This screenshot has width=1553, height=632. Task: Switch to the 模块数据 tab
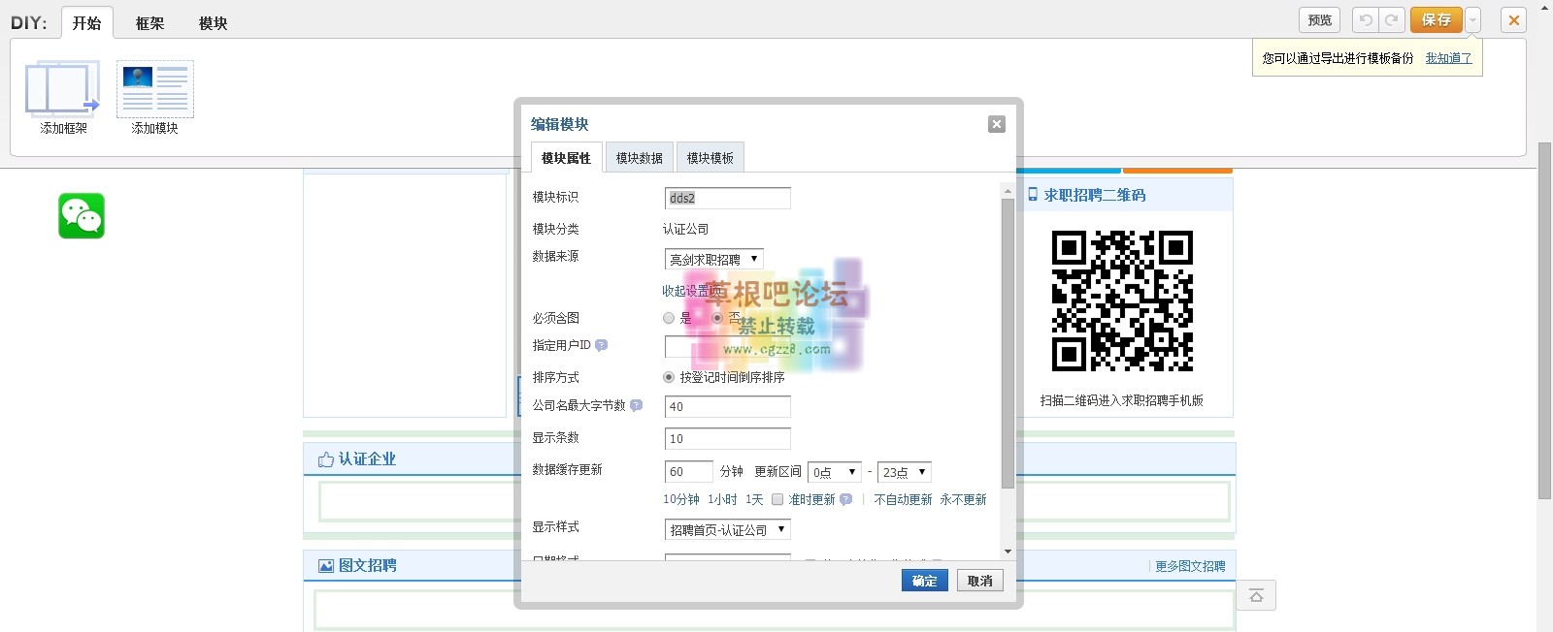pos(639,158)
